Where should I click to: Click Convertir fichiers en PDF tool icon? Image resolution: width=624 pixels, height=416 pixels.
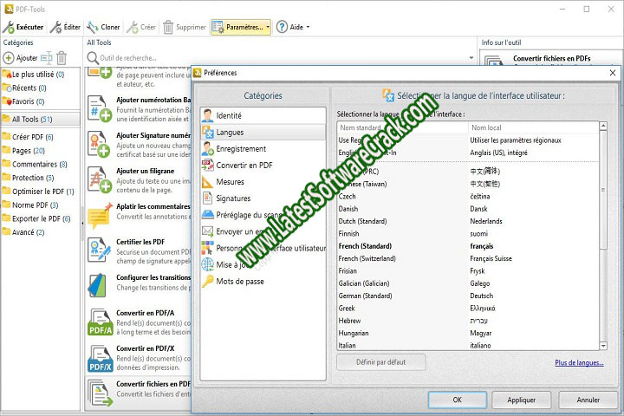100,393
